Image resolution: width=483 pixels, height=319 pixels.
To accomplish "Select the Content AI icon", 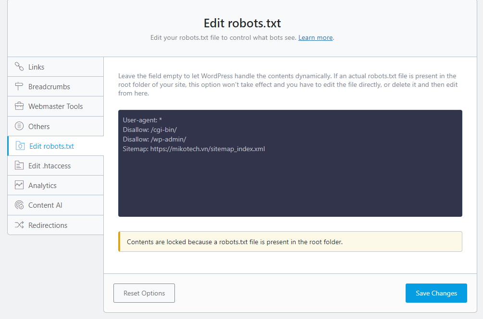I will [x=19, y=205].
